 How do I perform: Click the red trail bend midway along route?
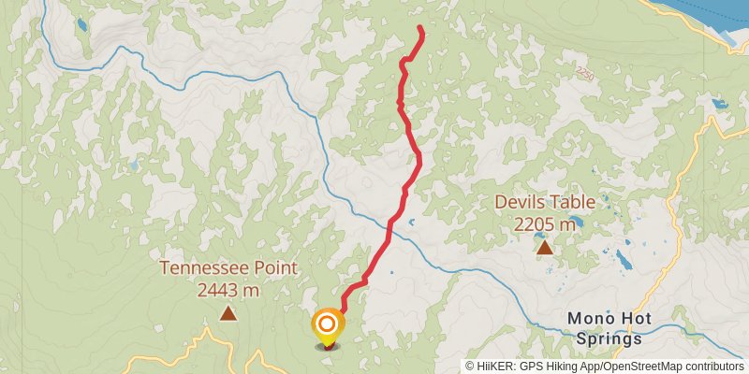coord(419,159)
